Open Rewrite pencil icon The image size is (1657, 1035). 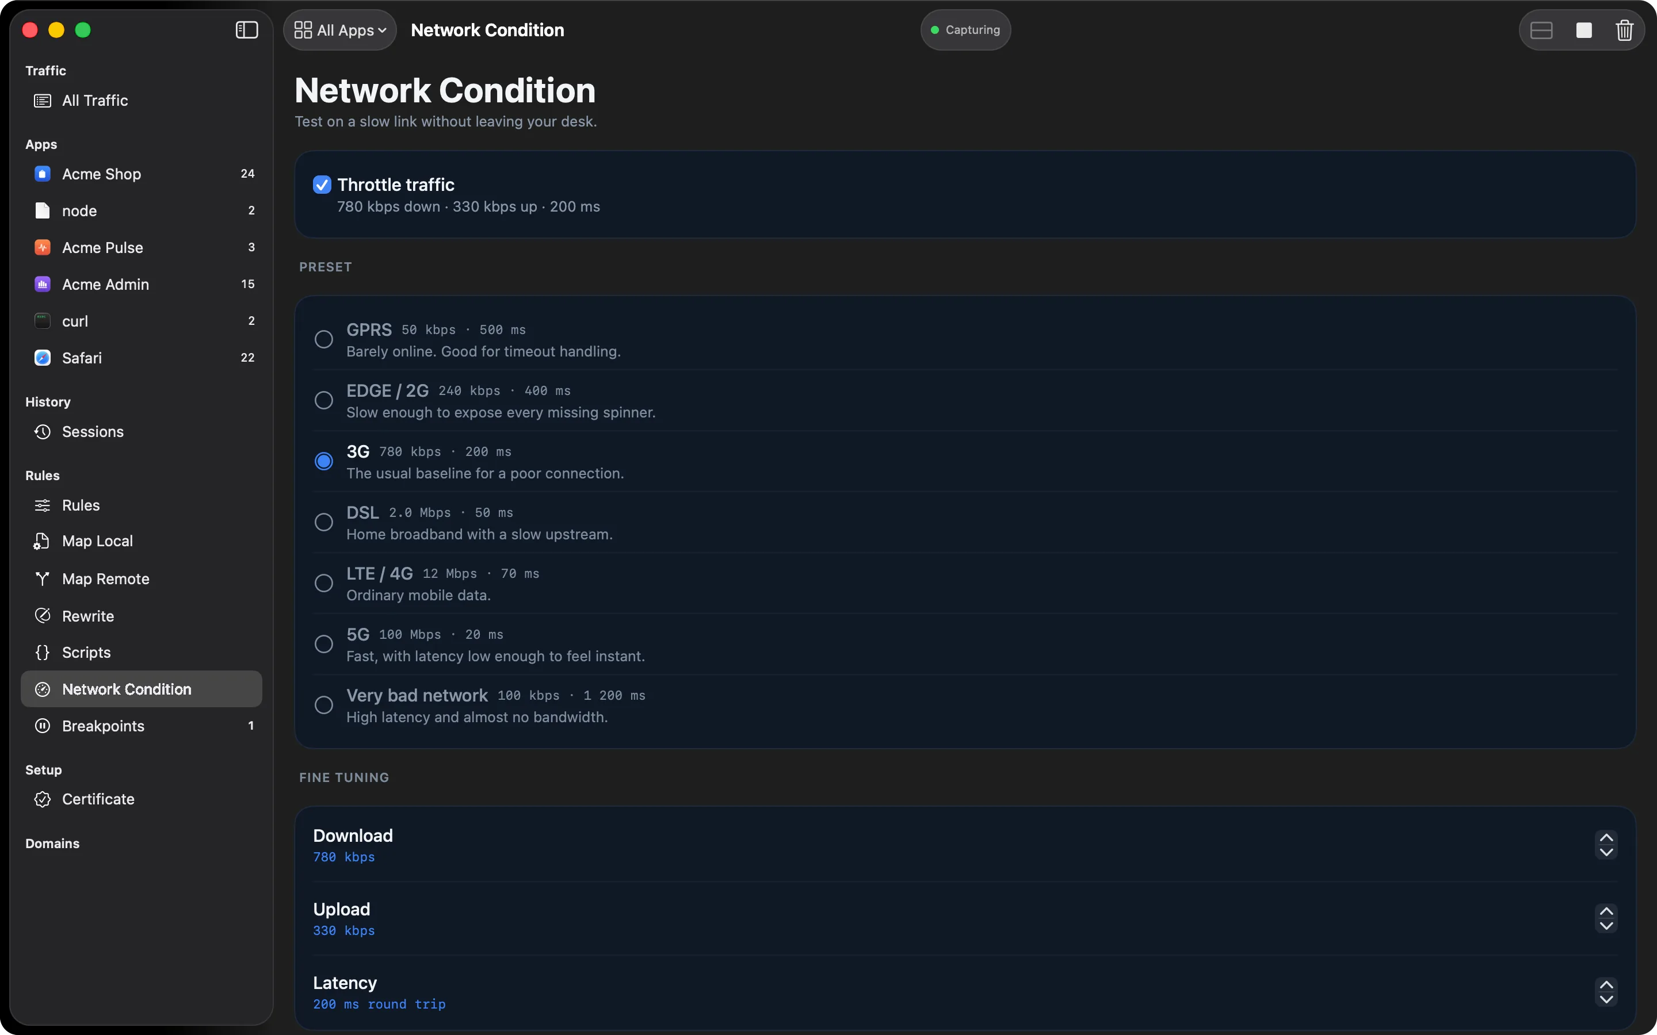point(43,616)
